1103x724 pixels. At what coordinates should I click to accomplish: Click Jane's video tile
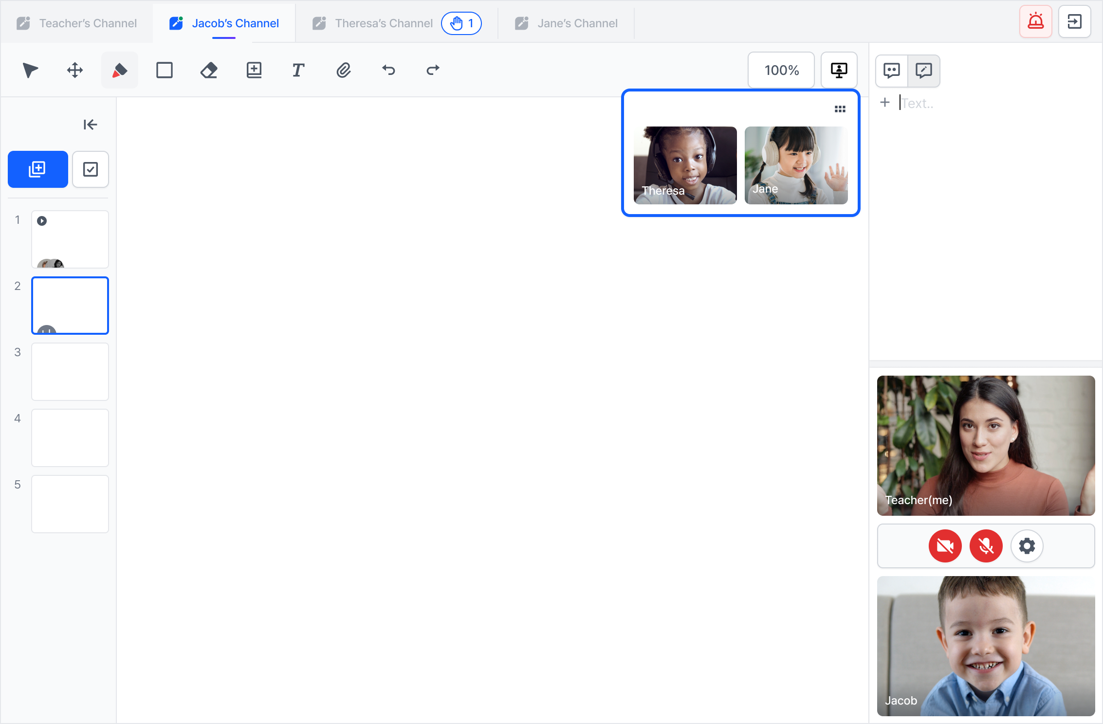(x=796, y=165)
